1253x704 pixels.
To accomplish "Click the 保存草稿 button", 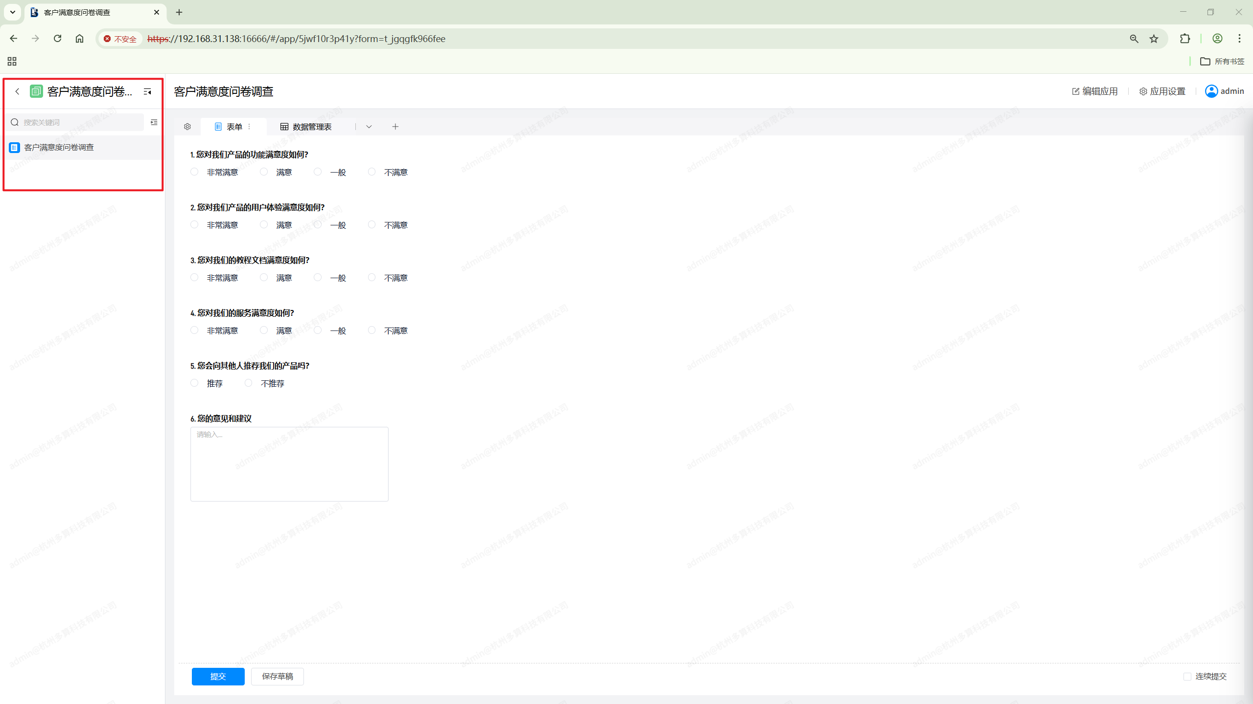I will pyautogui.click(x=277, y=677).
